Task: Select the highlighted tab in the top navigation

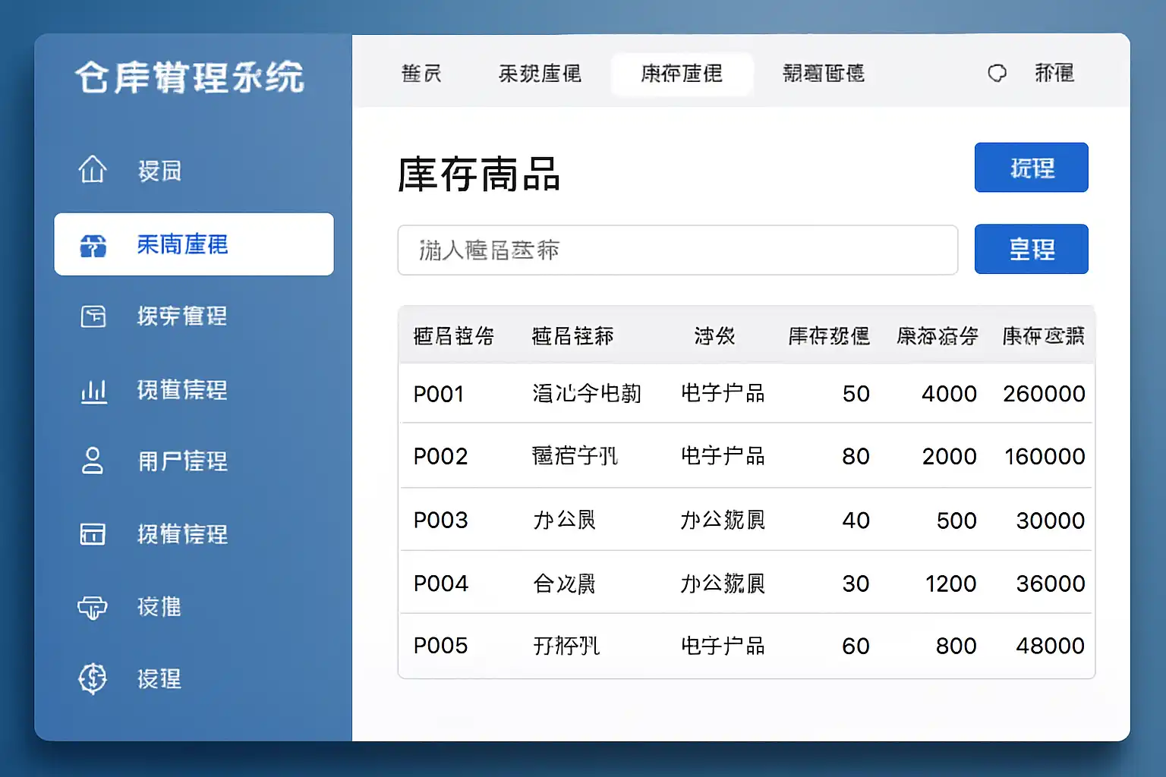Action: 682,74
